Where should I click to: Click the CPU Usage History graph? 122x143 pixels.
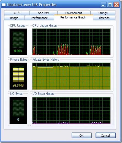point(71,42)
